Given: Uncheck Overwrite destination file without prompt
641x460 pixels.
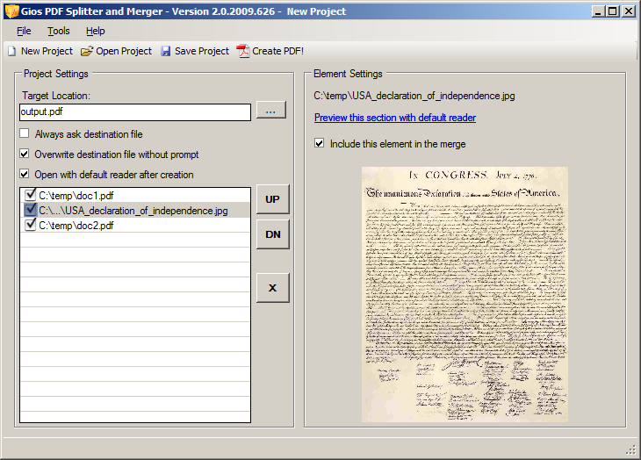Looking at the screenshot, I should [x=25, y=154].
